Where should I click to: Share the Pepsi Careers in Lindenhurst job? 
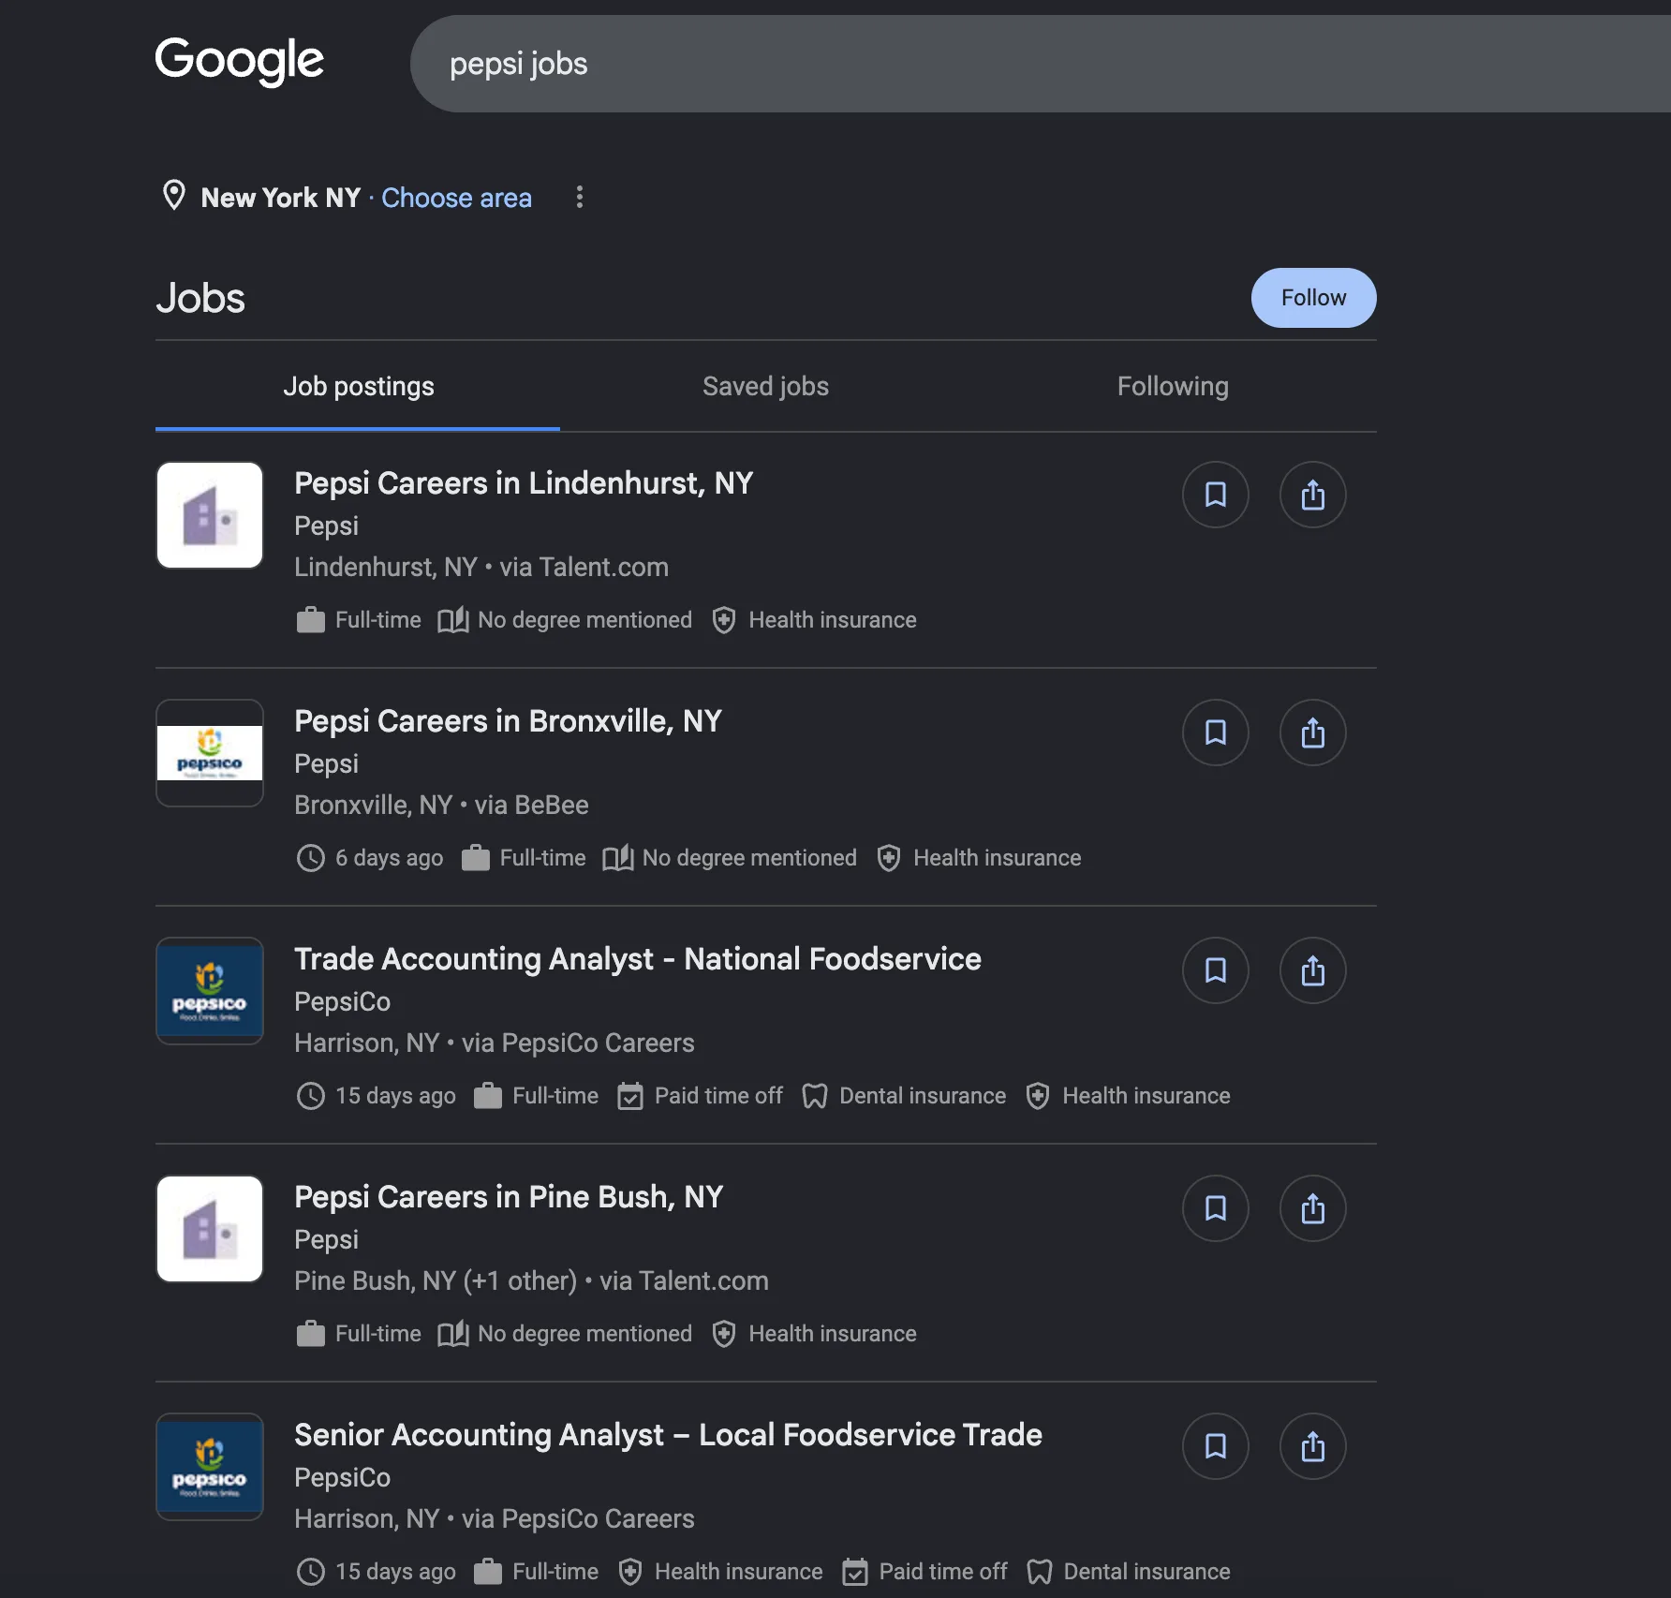[x=1312, y=495]
